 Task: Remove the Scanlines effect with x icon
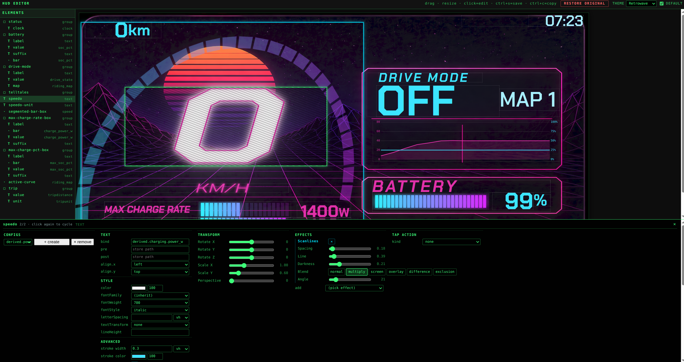(x=331, y=242)
